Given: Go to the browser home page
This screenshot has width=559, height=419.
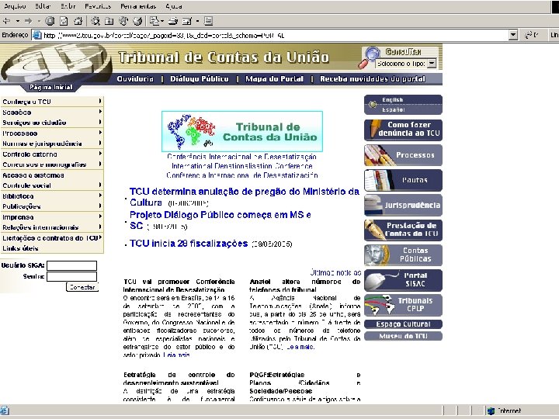Looking at the screenshot, I should pyautogui.click(x=78, y=21).
